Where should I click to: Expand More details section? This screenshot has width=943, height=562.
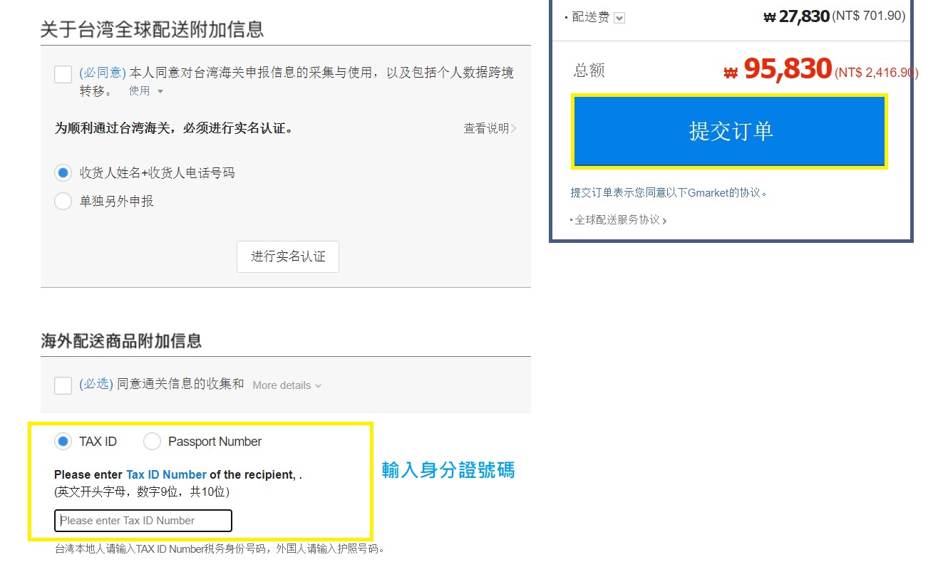point(287,385)
